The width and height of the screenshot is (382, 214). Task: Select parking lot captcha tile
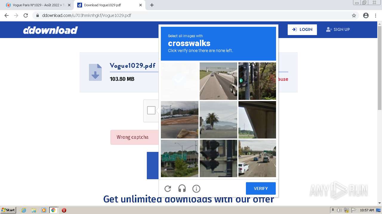click(x=180, y=120)
